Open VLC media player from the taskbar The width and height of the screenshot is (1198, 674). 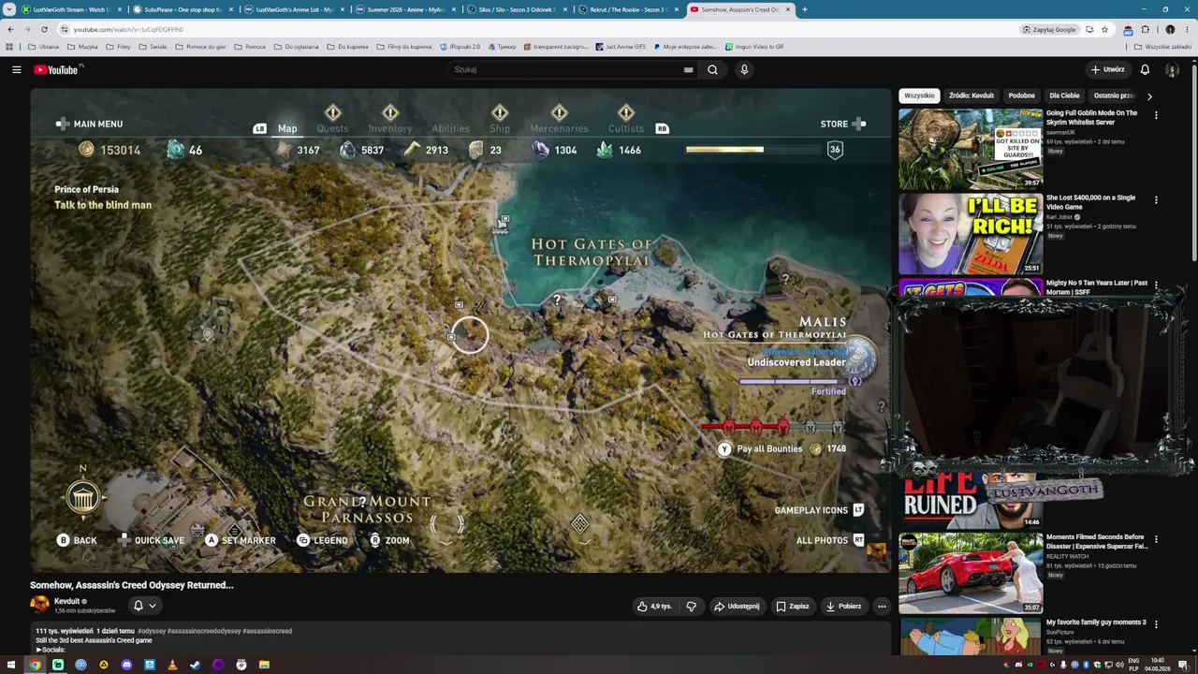172,665
